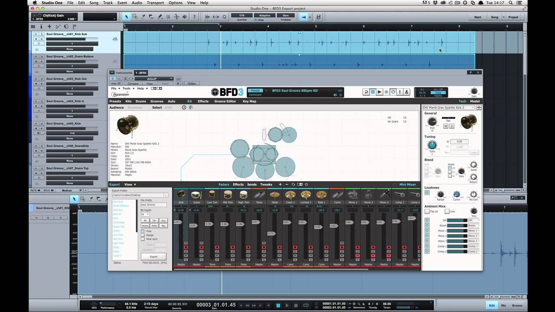The width and height of the screenshot is (555, 312).
Task: Toggle the Snap checkbox
Action: pos(255,19)
